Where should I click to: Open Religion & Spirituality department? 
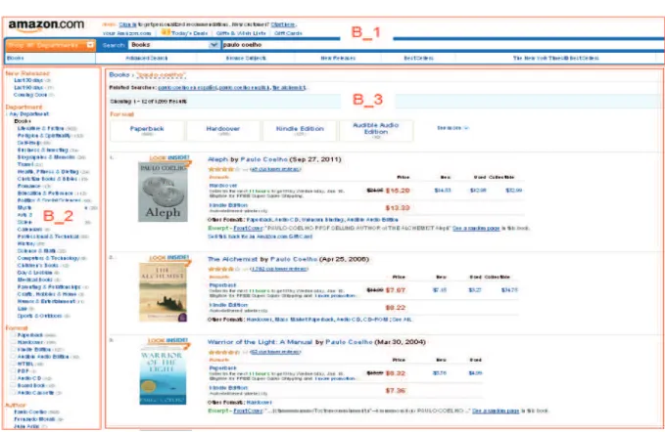(x=44, y=136)
